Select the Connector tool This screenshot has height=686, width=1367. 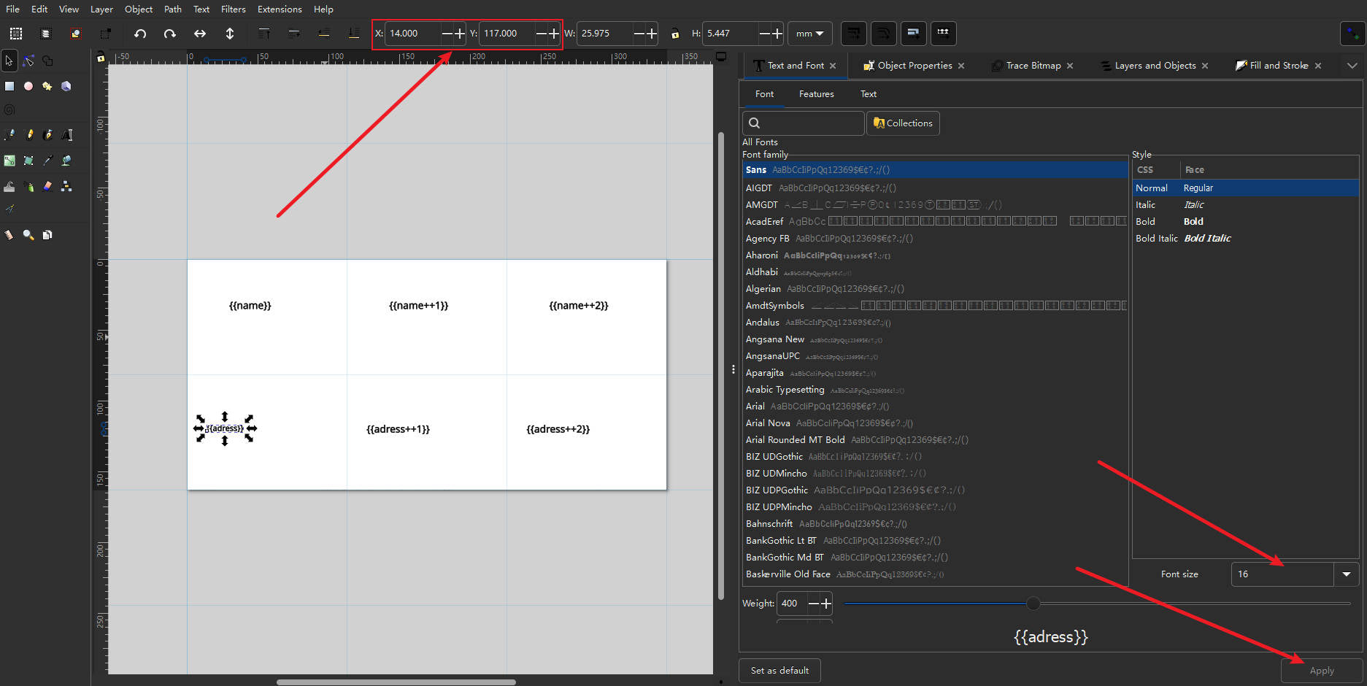tap(66, 187)
